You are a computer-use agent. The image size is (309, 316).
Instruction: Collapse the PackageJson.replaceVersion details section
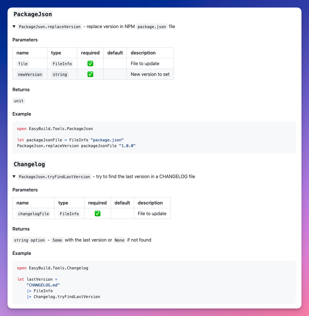point(14,27)
